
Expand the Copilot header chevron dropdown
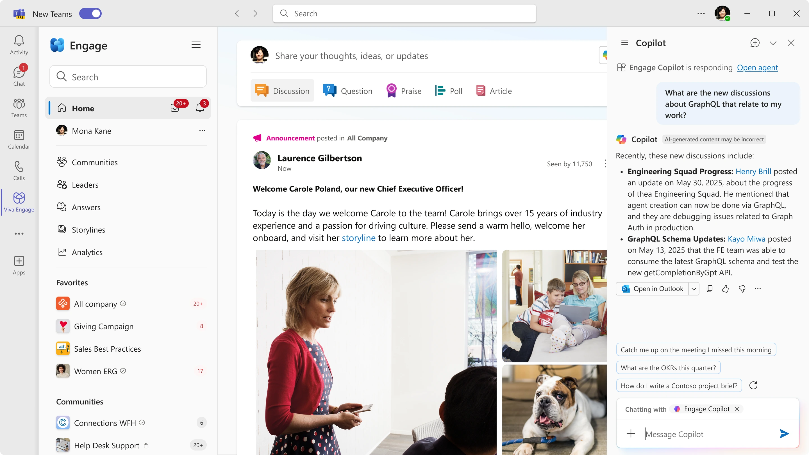[773, 43]
